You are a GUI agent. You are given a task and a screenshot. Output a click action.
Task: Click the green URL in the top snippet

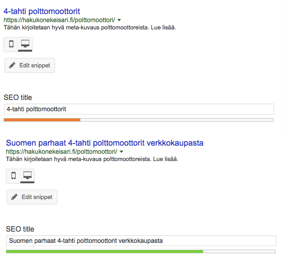(x=59, y=20)
